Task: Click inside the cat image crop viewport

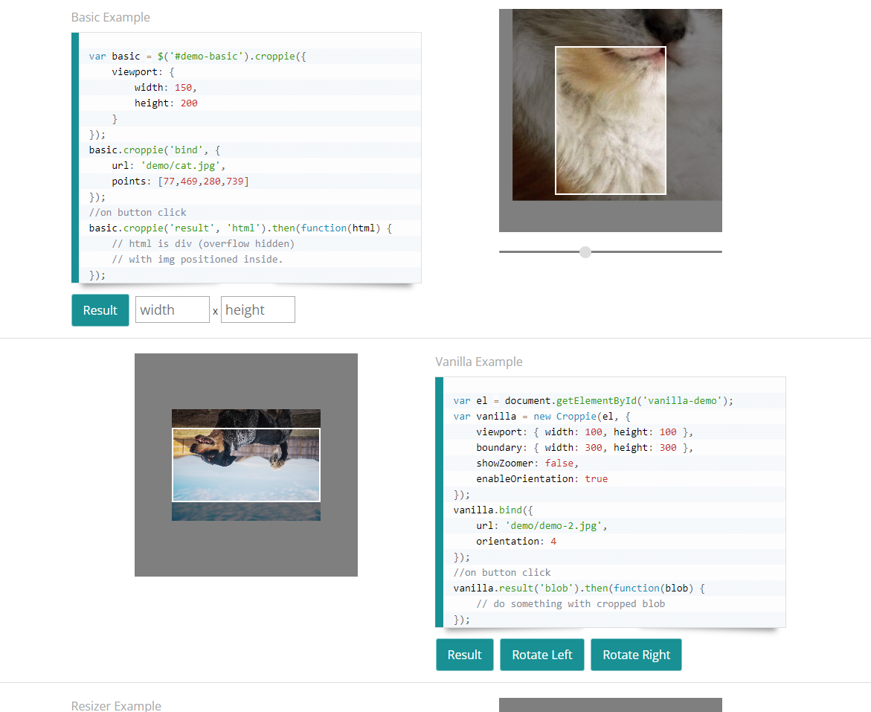Action: click(x=610, y=121)
